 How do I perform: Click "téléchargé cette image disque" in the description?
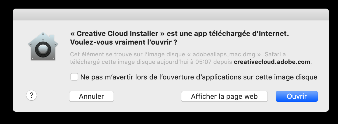pyautogui.click(x=107, y=62)
